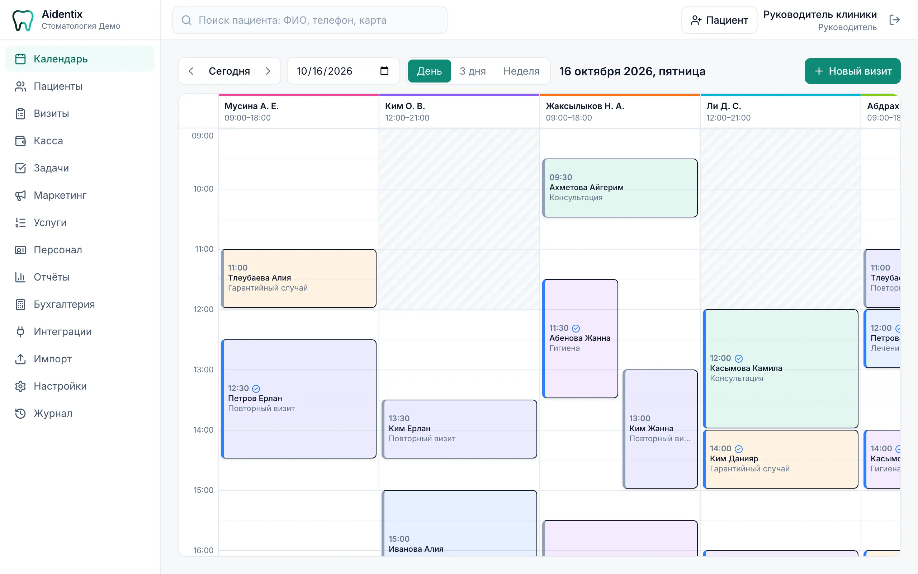Open Петров Ерлан 12:30 appointment
The width and height of the screenshot is (918, 574).
click(x=299, y=399)
